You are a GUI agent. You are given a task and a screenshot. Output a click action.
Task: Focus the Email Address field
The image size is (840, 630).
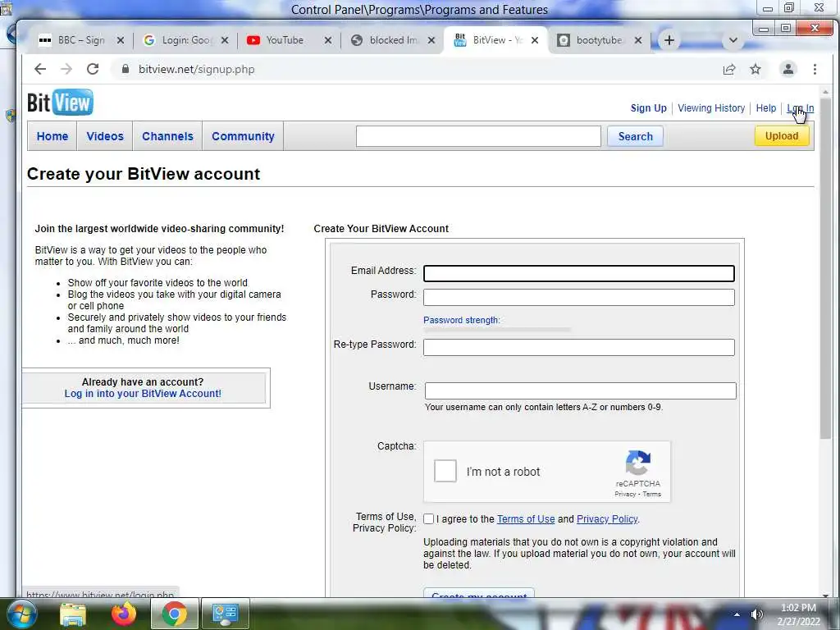tap(578, 274)
